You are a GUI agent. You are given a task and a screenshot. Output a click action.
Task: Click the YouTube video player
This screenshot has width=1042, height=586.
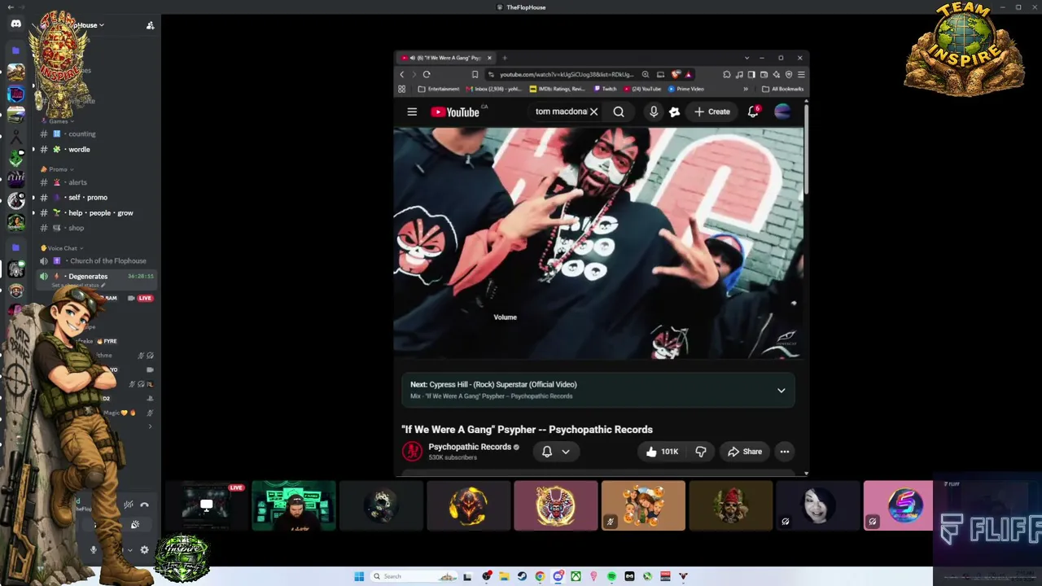[x=598, y=243]
